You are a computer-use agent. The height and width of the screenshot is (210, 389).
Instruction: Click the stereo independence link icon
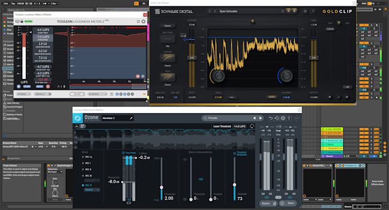(x=201, y=179)
